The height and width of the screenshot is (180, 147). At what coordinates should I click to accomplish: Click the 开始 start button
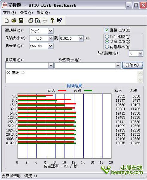[133, 65]
